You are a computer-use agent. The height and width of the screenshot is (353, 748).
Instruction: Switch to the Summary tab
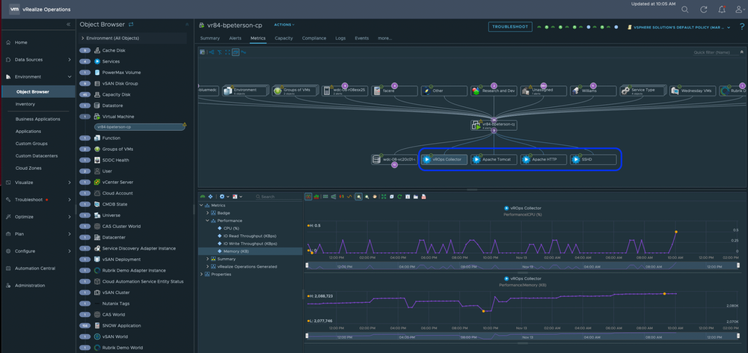coord(210,38)
